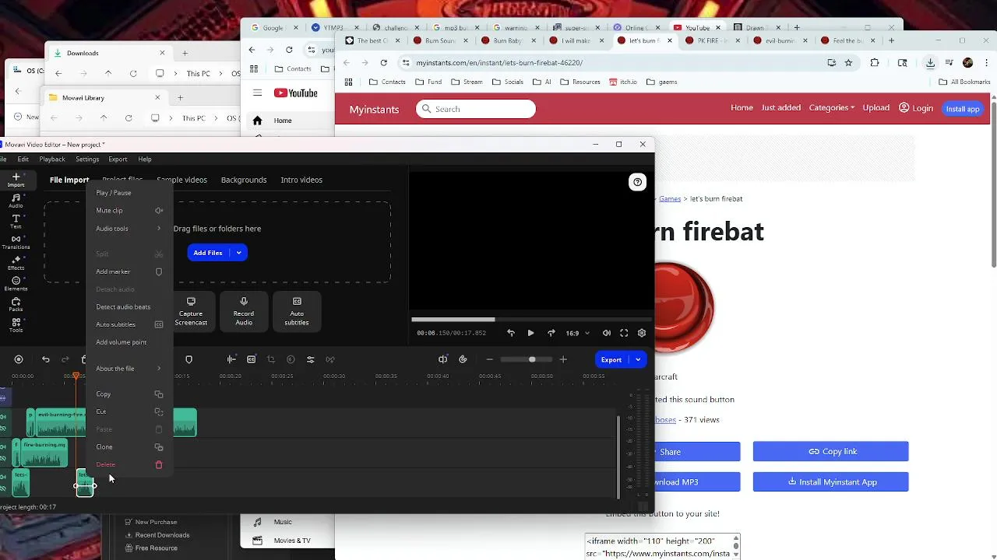
Task: Click the Myinstants search field
Action: point(476,109)
